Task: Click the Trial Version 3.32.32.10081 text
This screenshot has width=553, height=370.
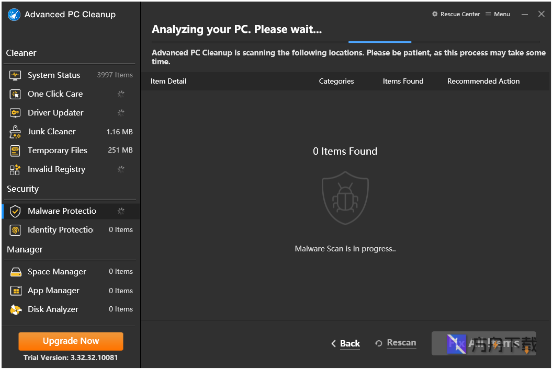Action: pyautogui.click(x=71, y=357)
